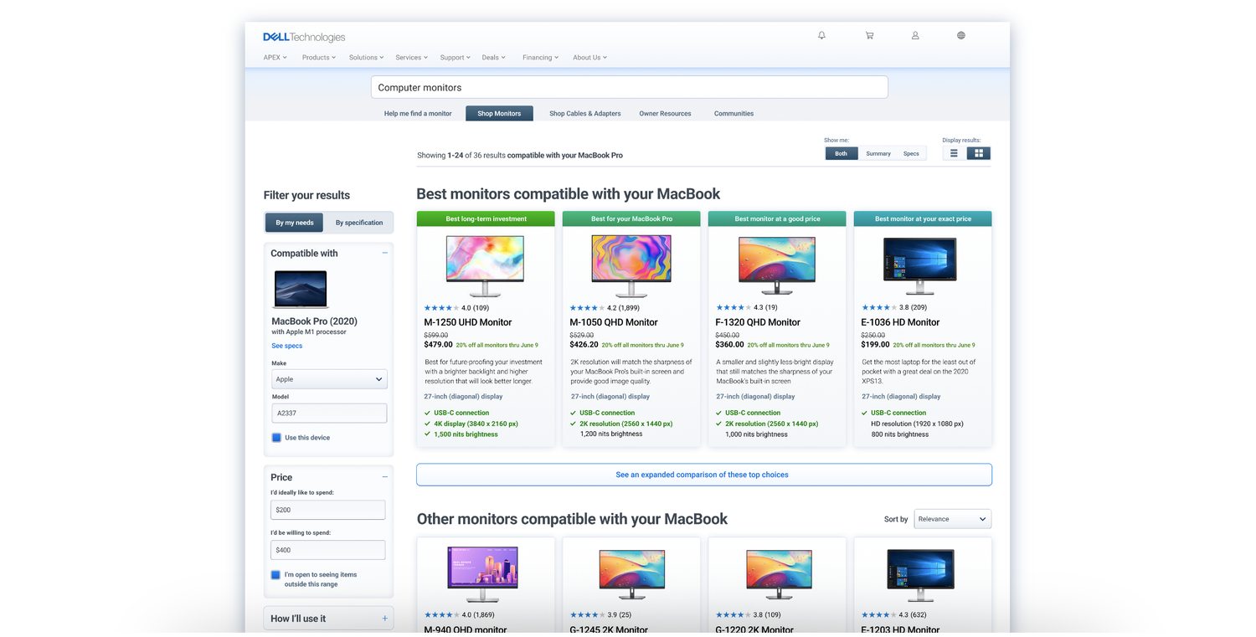Open the M-1050 QHD Monitor title
Screen dimensions: 1256x637
coord(614,322)
